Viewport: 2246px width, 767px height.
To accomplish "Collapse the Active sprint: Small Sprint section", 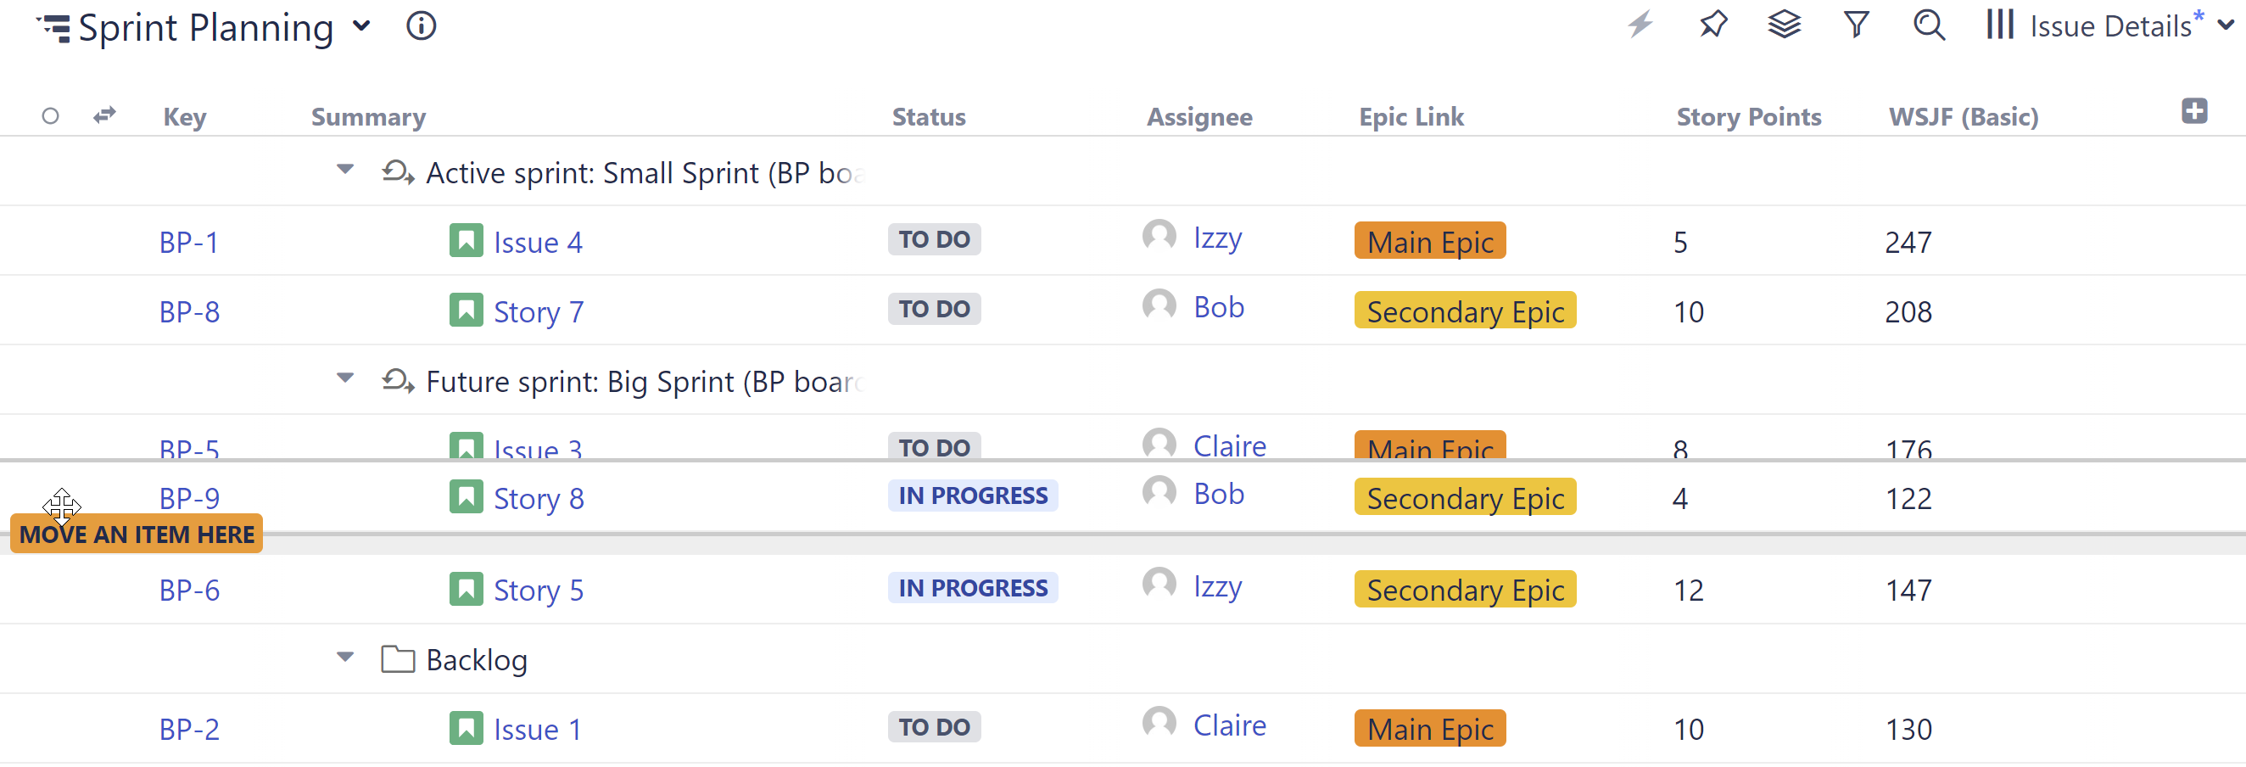I will click(345, 171).
